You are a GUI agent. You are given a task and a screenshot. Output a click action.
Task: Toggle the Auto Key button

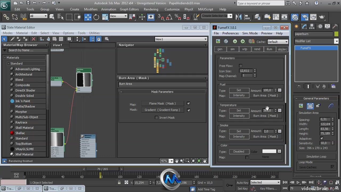click(x=242, y=183)
